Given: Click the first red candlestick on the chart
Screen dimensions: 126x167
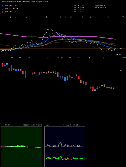Looking at the screenshot, I should 2,65.
